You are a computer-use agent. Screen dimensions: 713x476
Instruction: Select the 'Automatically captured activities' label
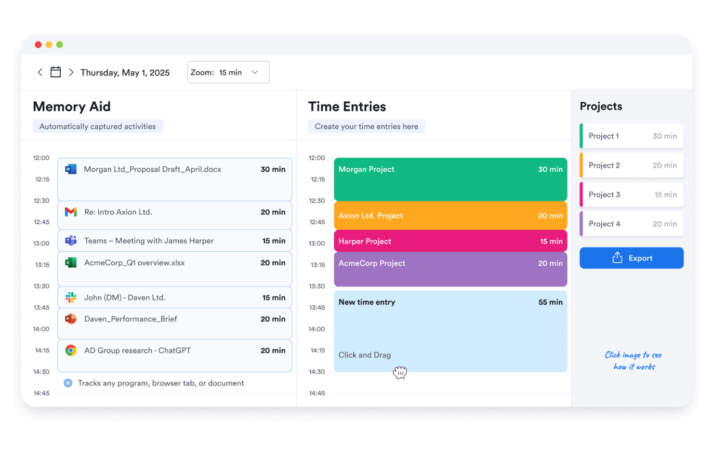(x=97, y=126)
